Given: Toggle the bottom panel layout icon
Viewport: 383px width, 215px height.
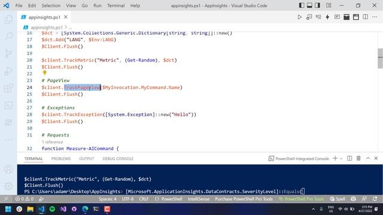Looking at the screenshot, I should click(x=309, y=5).
